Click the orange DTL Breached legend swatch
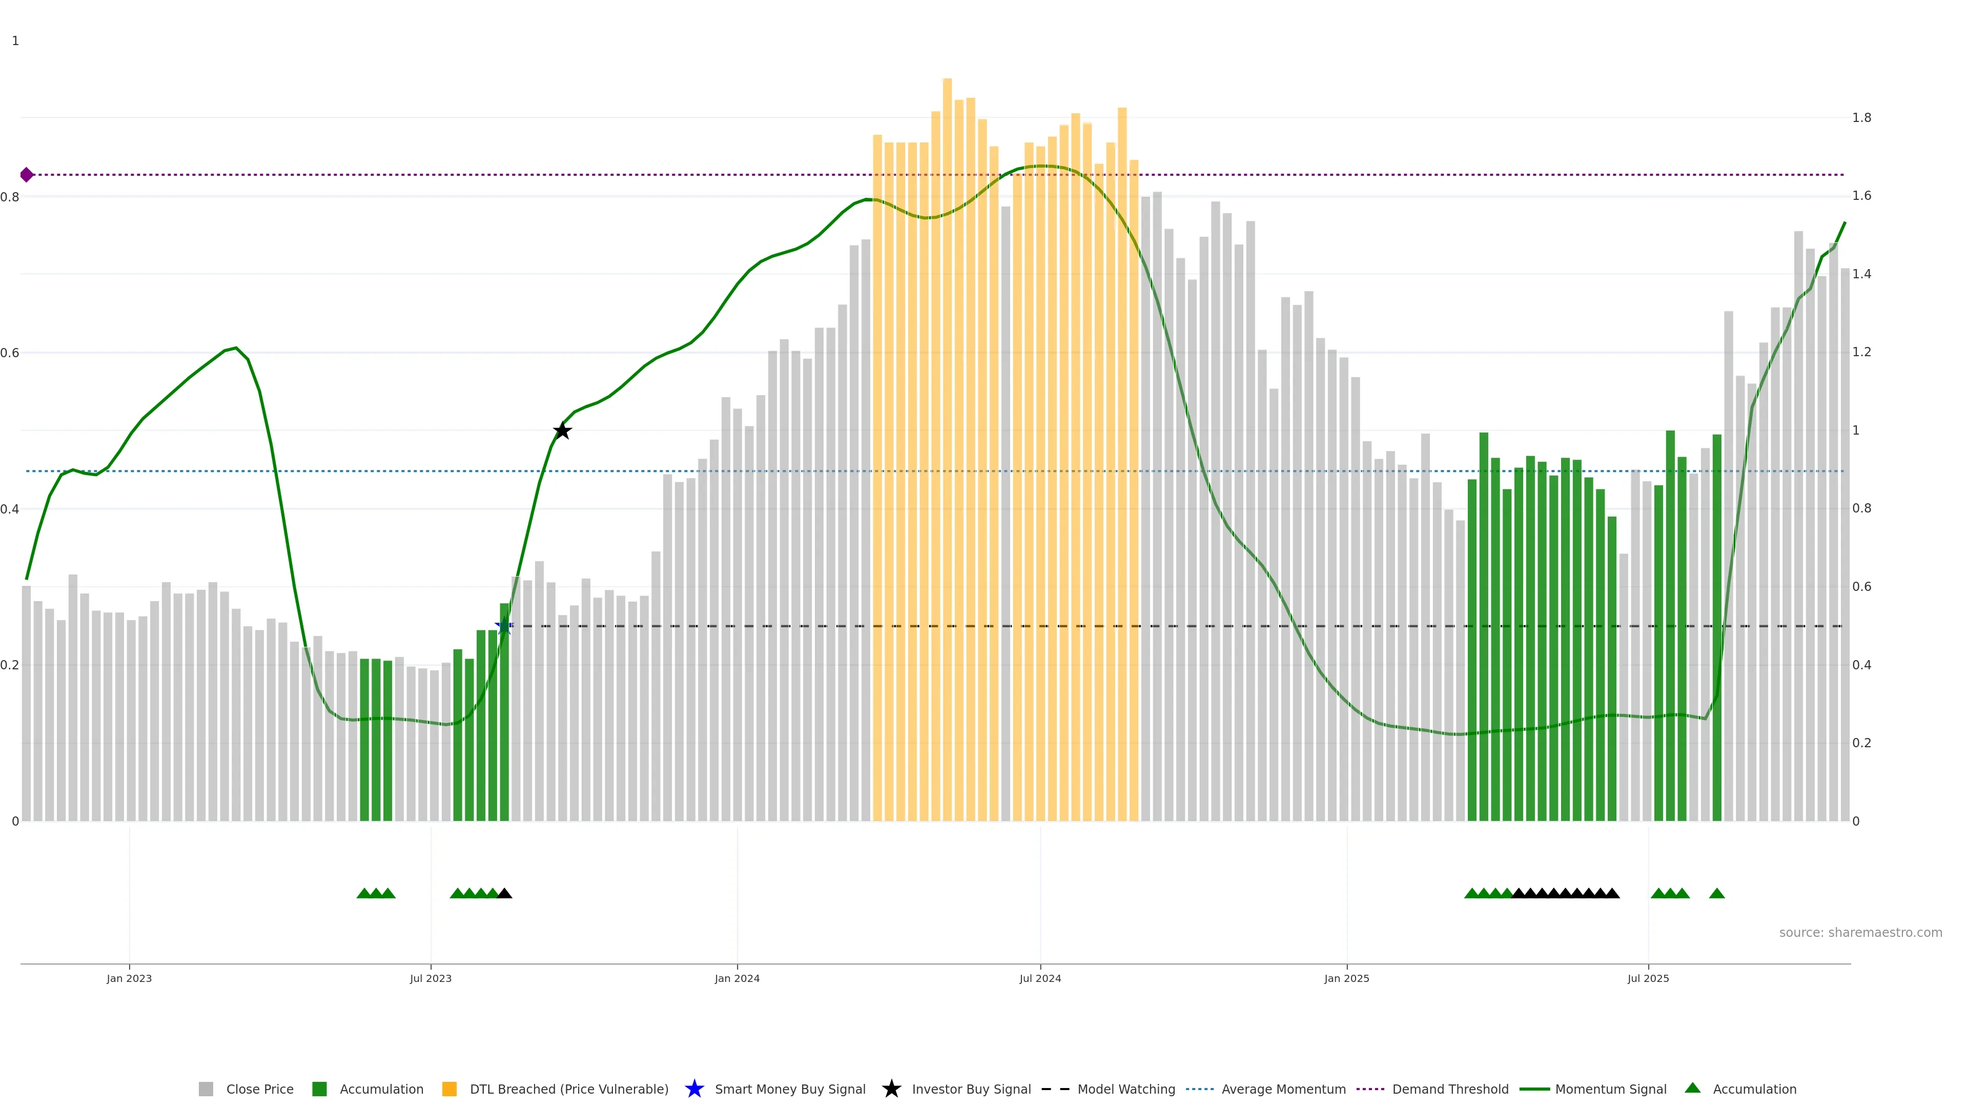The height and width of the screenshot is (1107, 1968). coord(449,1089)
